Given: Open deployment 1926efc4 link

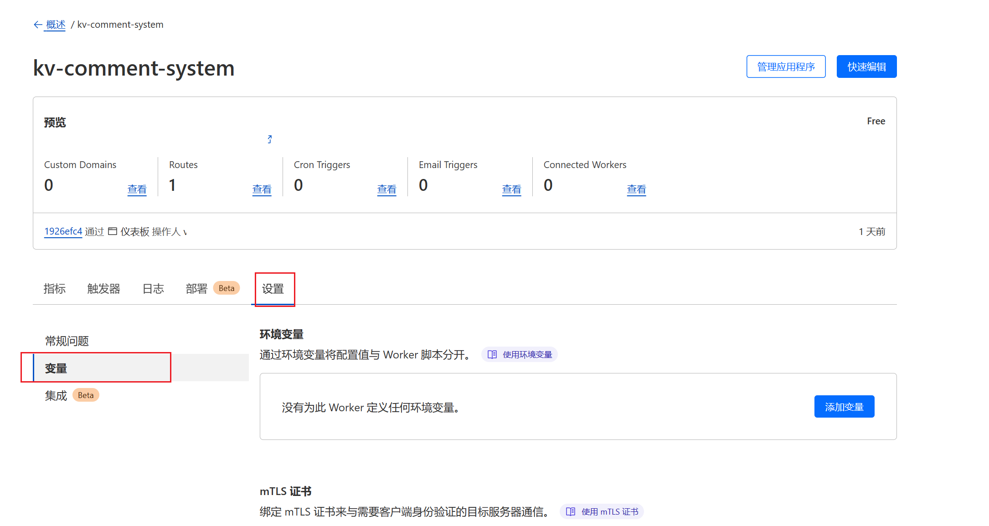Looking at the screenshot, I should tap(63, 231).
